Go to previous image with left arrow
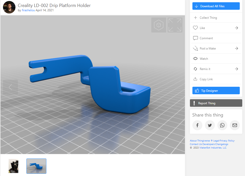This screenshot has width=245, height=176. (10, 87)
